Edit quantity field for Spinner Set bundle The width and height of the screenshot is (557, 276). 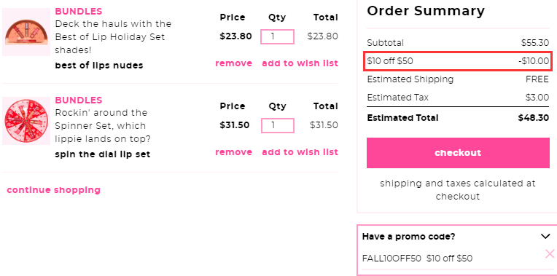tap(278, 125)
